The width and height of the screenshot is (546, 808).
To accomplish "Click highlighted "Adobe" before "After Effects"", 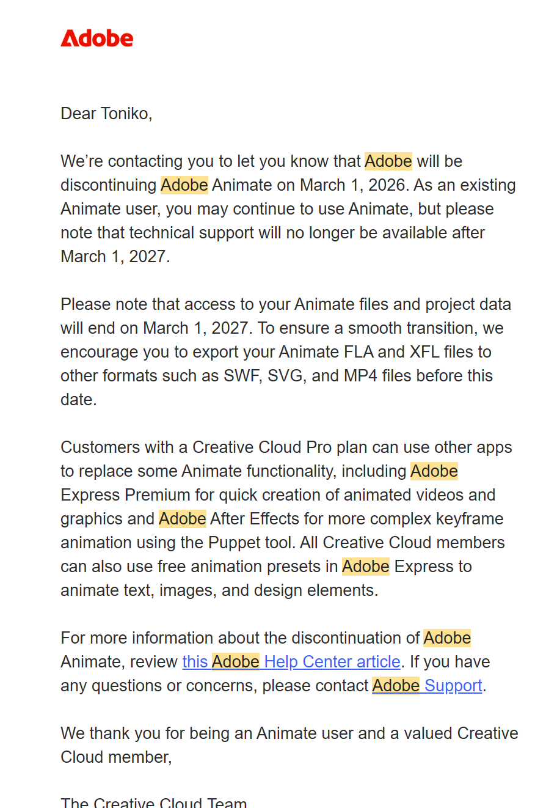I will tap(183, 519).
